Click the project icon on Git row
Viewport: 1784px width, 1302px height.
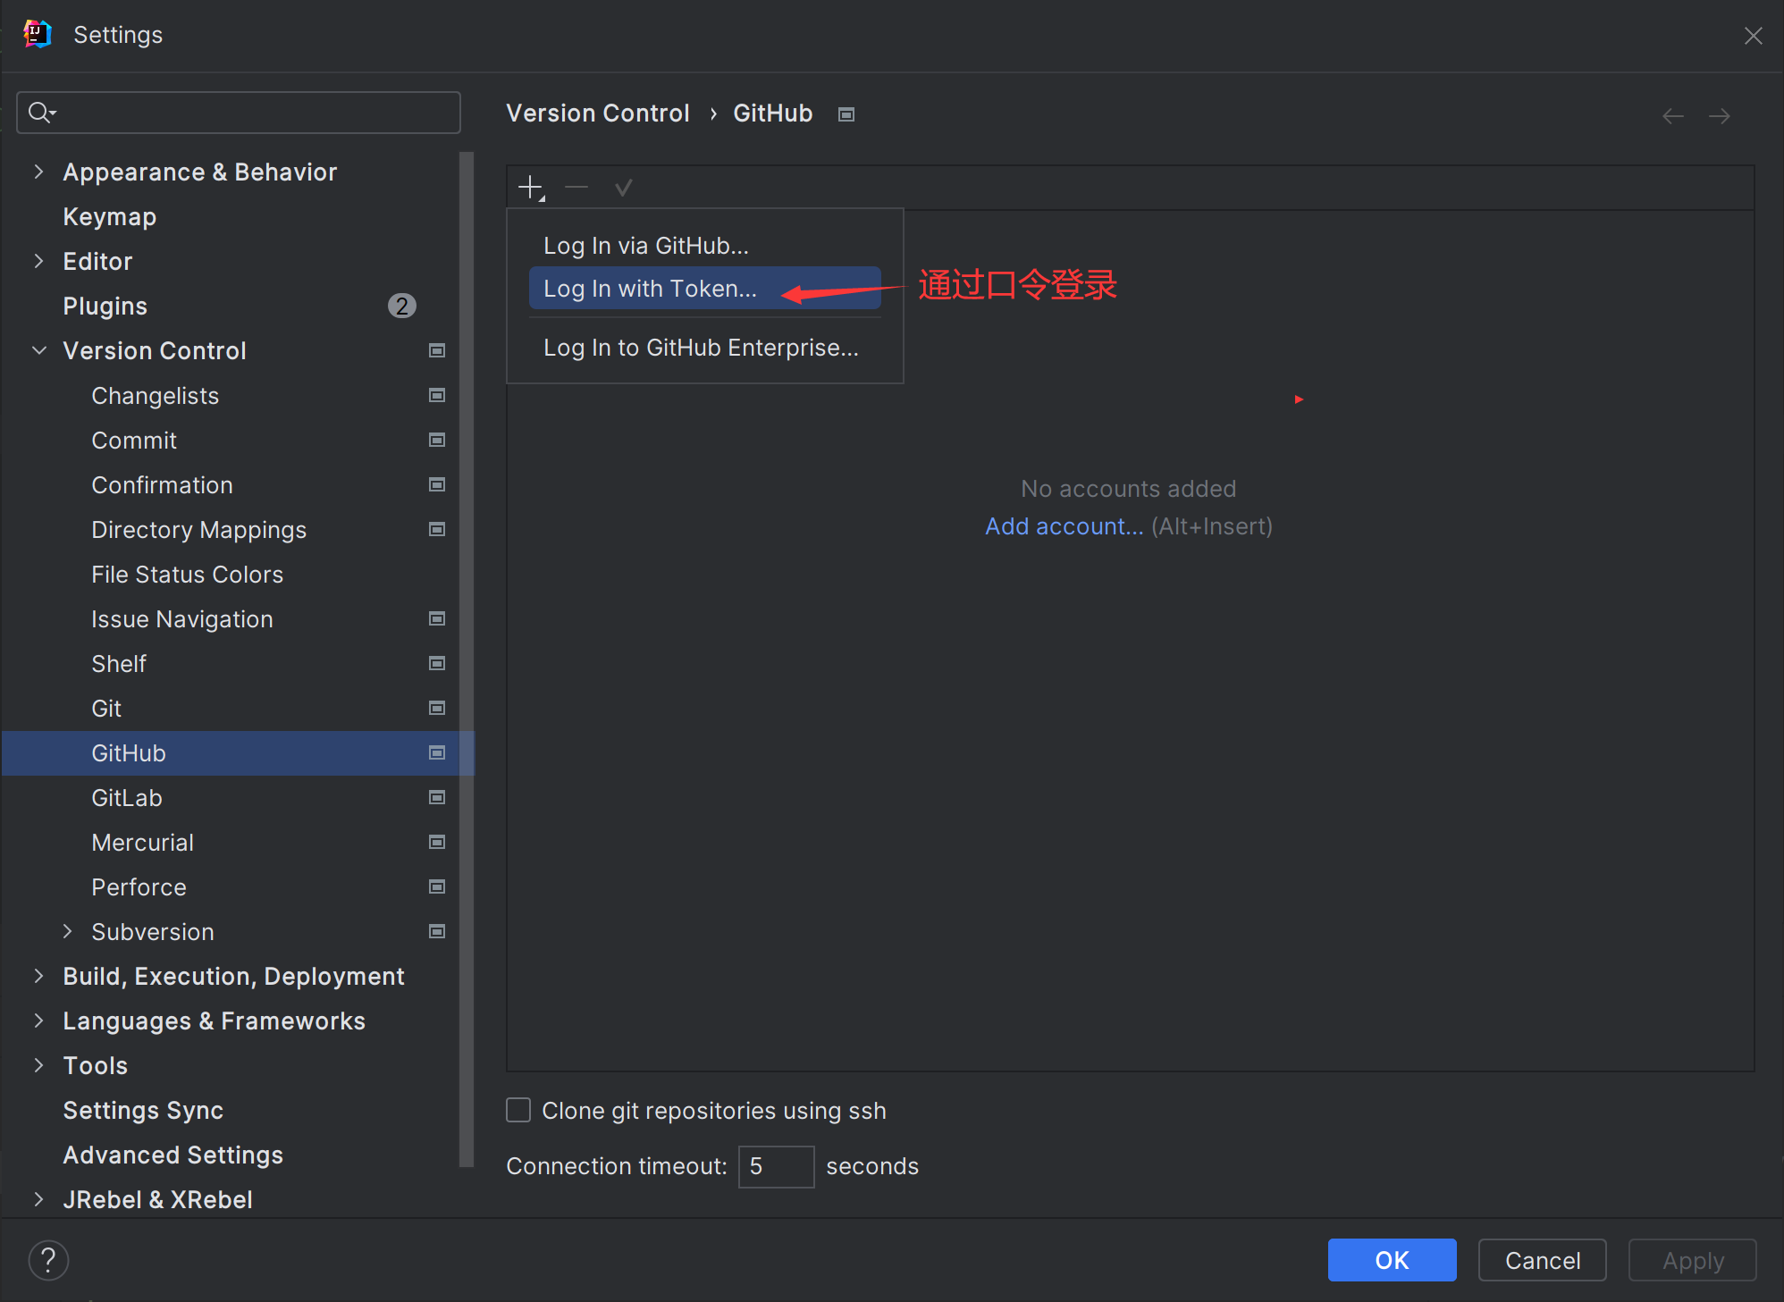click(437, 708)
